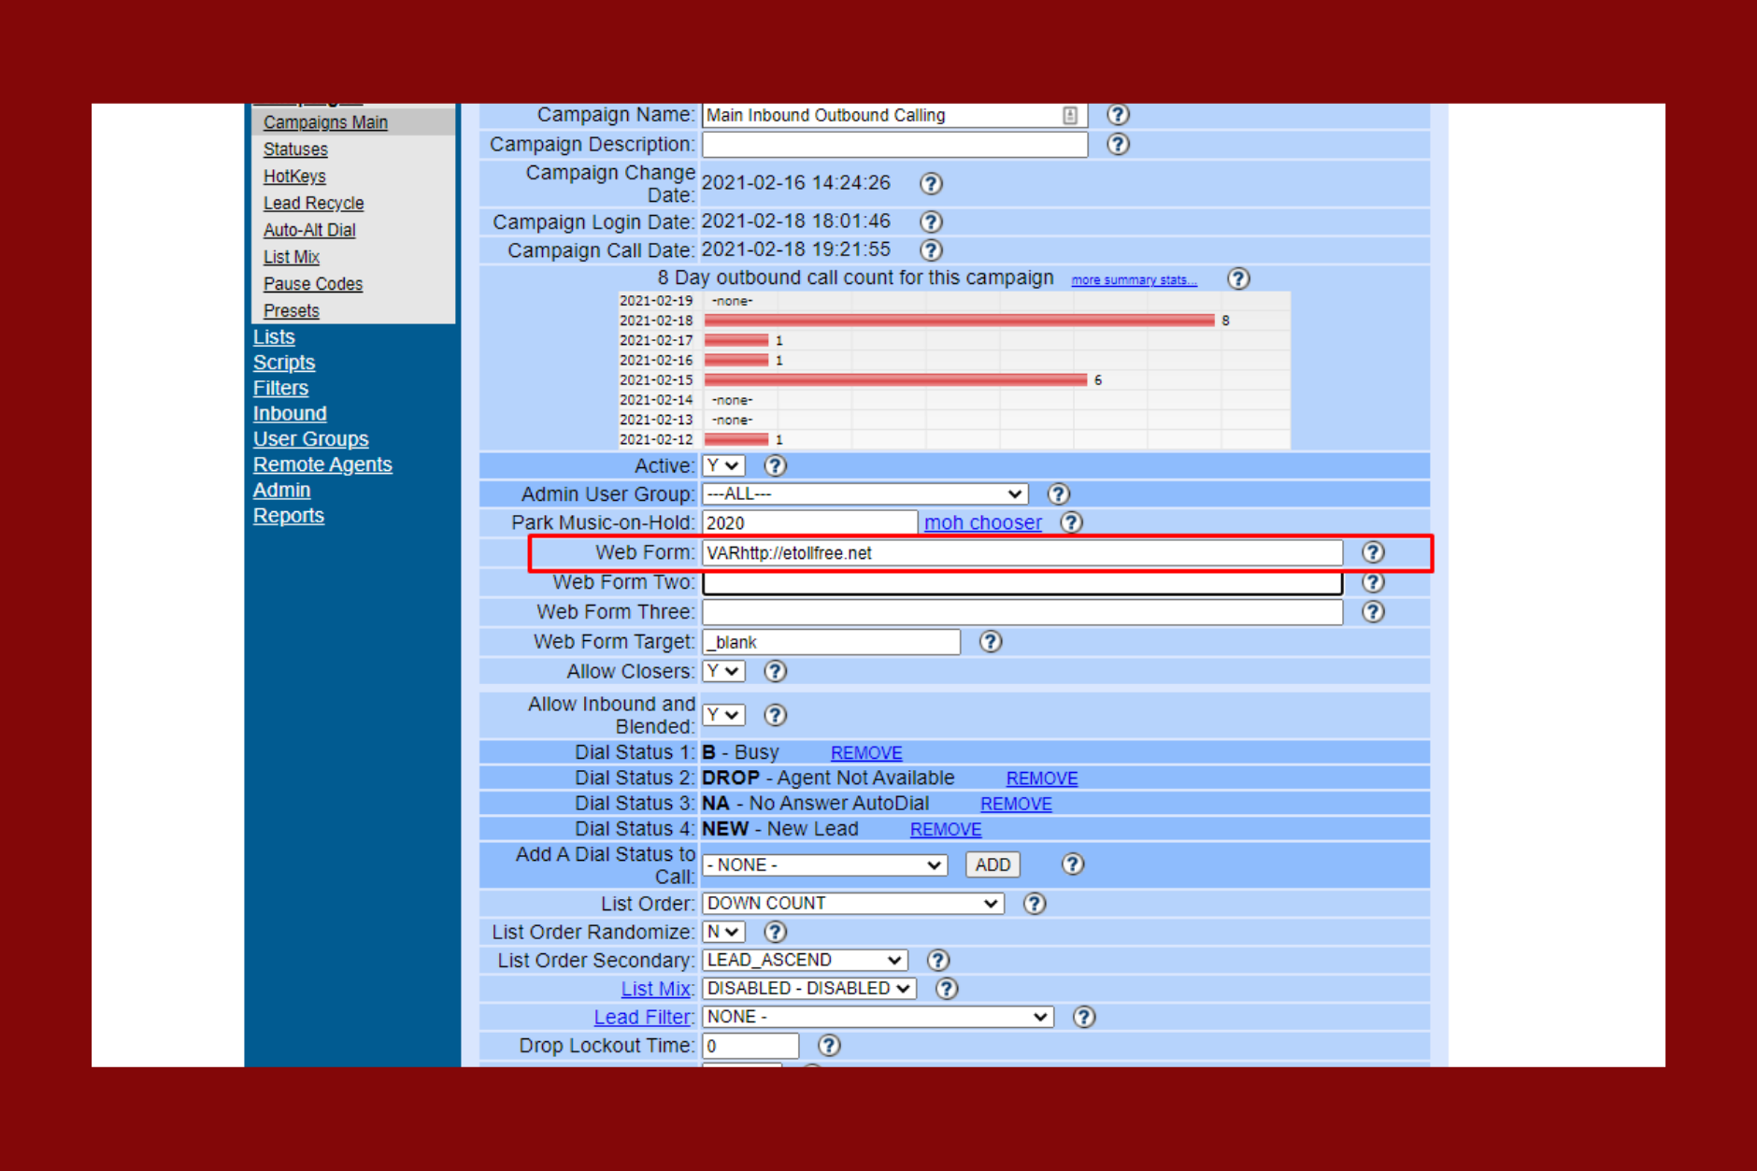Image resolution: width=1757 pixels, height=1171 pixels.
Task: Open more summary stats link
Action: click(x=1134, y=280)
